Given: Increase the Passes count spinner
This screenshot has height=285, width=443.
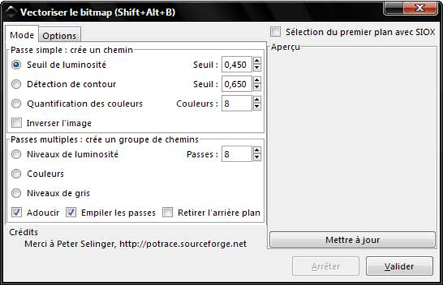Looking at the screenshot, I should 257,151.
